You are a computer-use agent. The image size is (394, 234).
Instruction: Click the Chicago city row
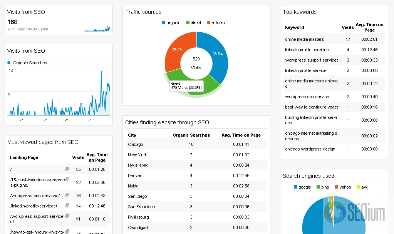196,144
